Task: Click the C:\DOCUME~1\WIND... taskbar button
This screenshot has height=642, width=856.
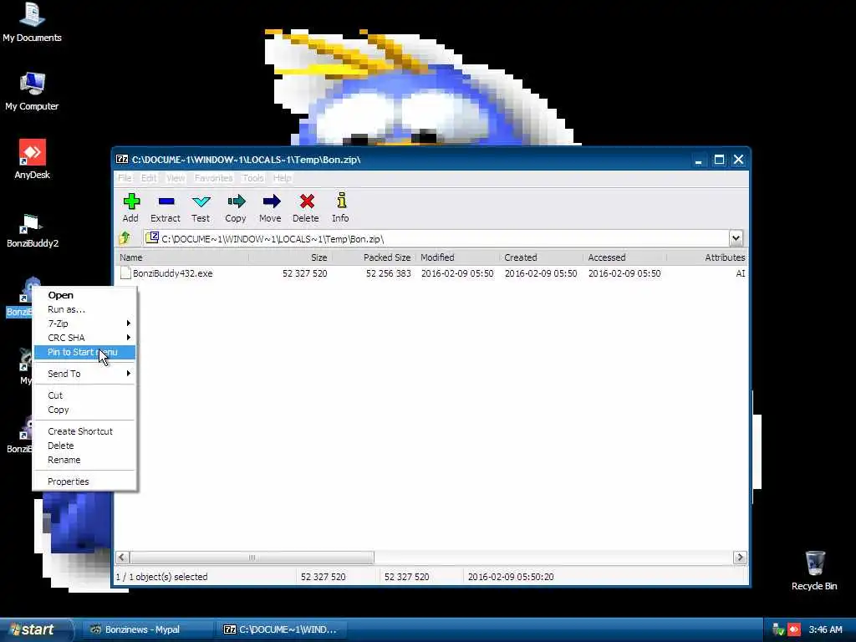Action: coord(280,629)
